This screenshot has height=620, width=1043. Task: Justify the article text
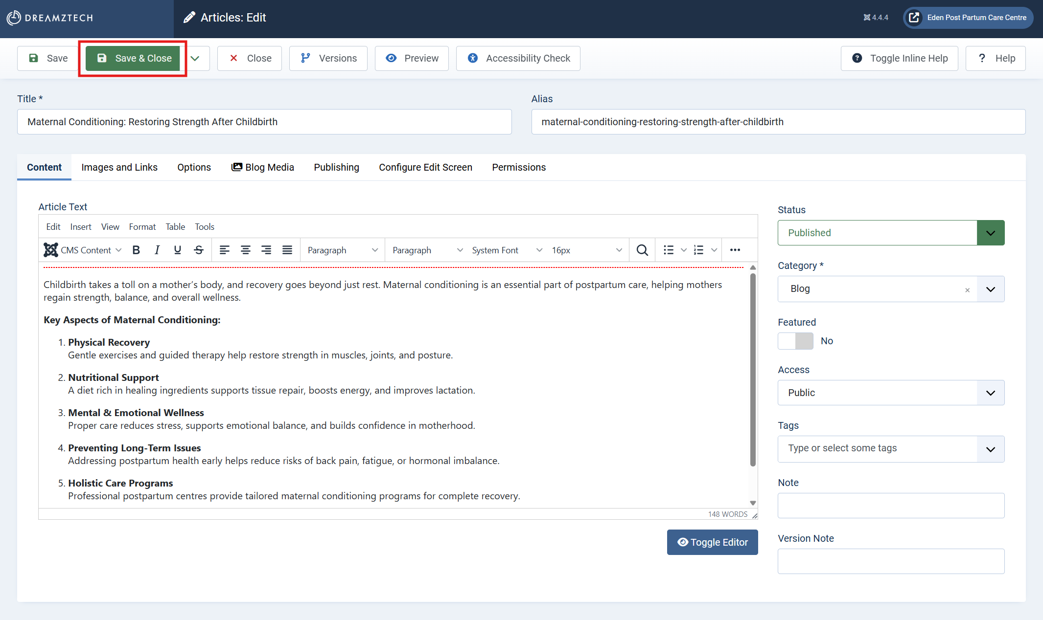coord(287,250)
